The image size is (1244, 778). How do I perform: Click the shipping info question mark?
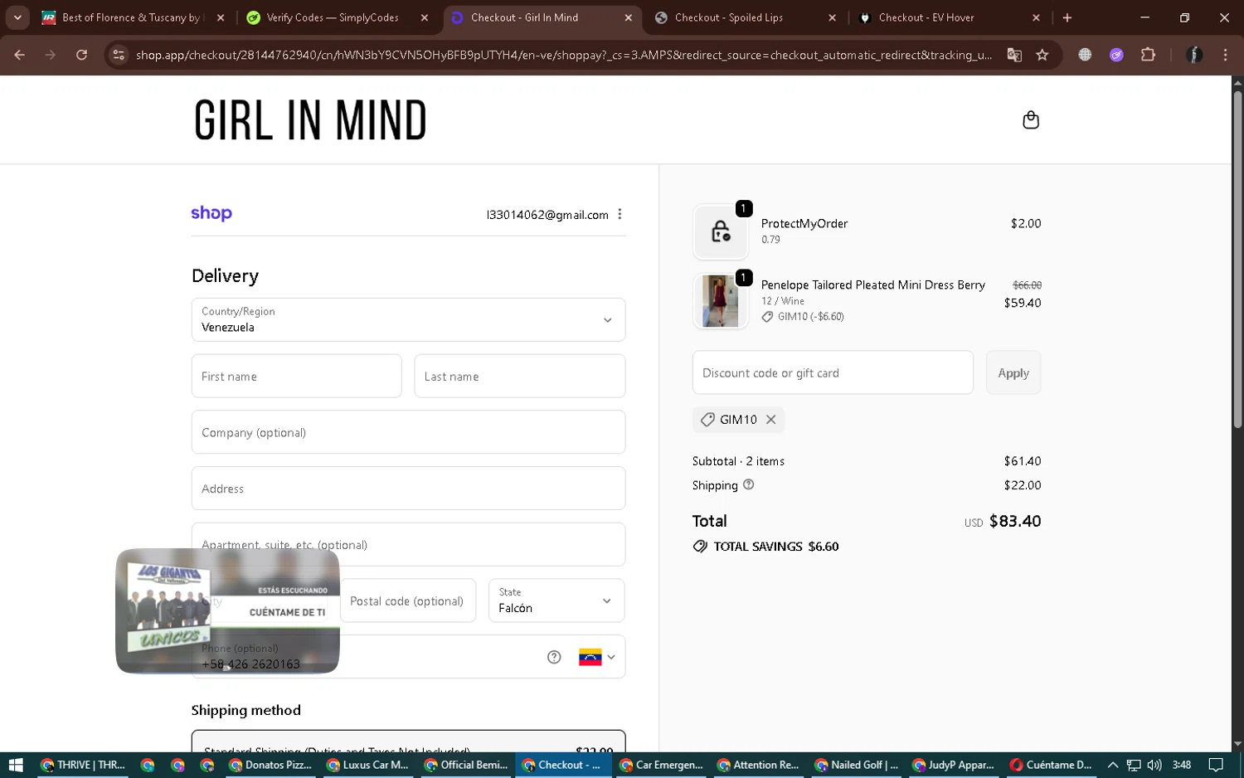tap(748, 484)
